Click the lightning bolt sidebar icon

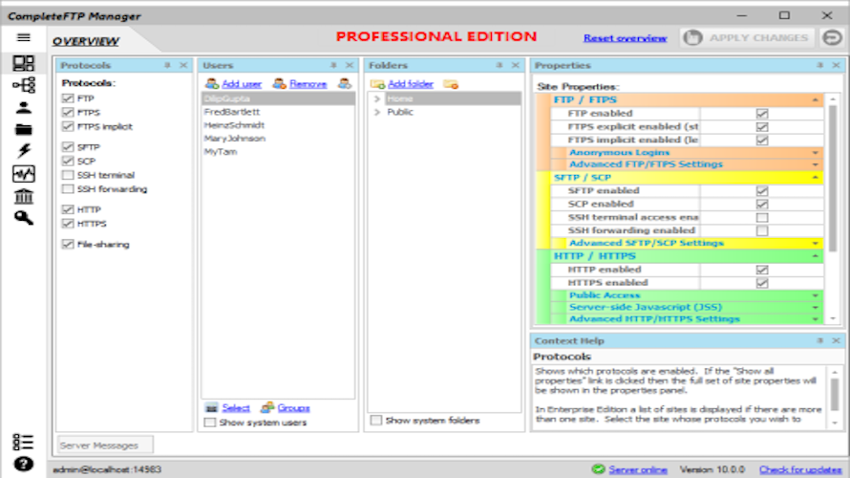coord(24,151)
